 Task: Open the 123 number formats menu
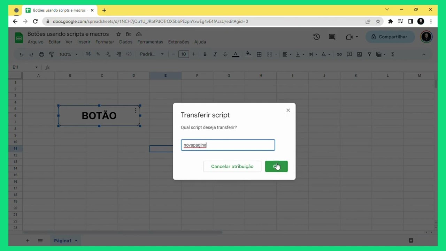click(x=129, y=54)
